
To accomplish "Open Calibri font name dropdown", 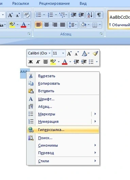I will click(x=49, y=53).
